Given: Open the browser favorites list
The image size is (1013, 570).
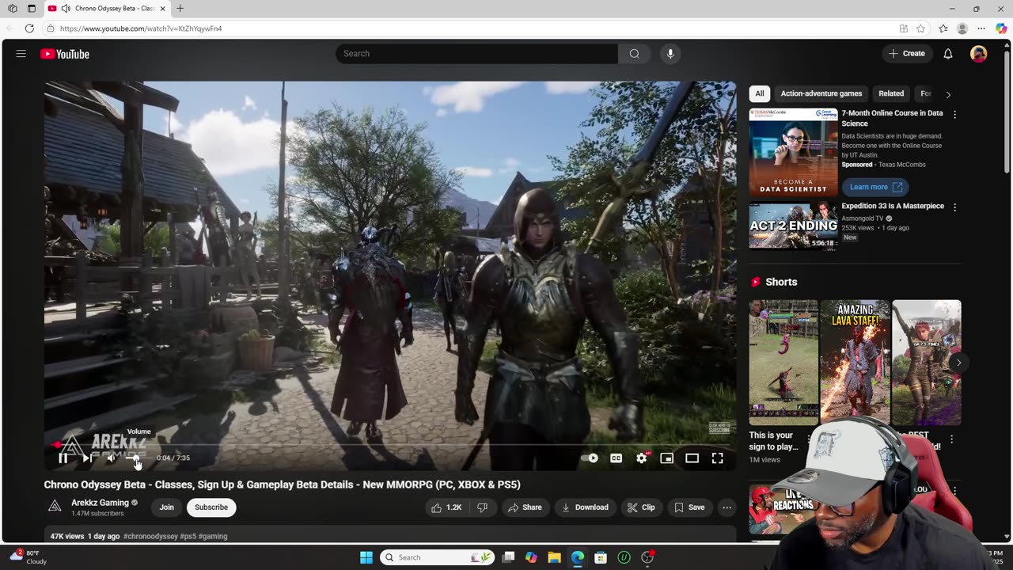Looking at the screenshot, I should pos(943,28).
